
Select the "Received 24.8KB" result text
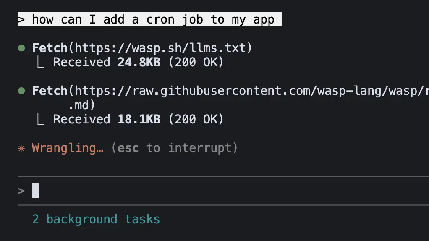click(107, 63)
